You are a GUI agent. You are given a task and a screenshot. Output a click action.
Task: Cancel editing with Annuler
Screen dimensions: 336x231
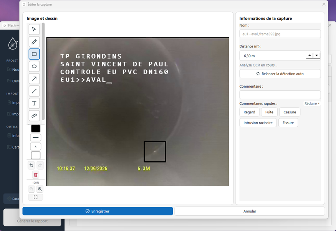250,211
